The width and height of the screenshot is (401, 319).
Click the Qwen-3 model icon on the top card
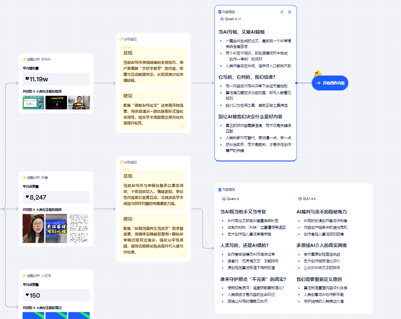point(222,19)
